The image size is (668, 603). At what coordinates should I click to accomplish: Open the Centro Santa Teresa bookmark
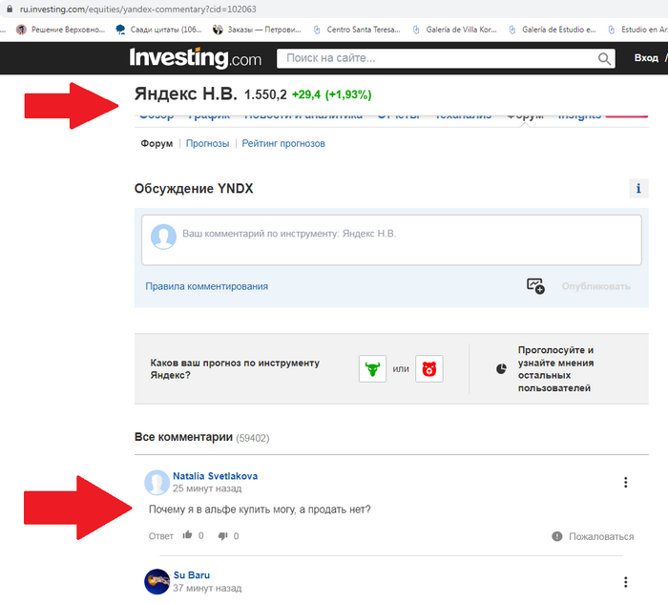[357, 30]
